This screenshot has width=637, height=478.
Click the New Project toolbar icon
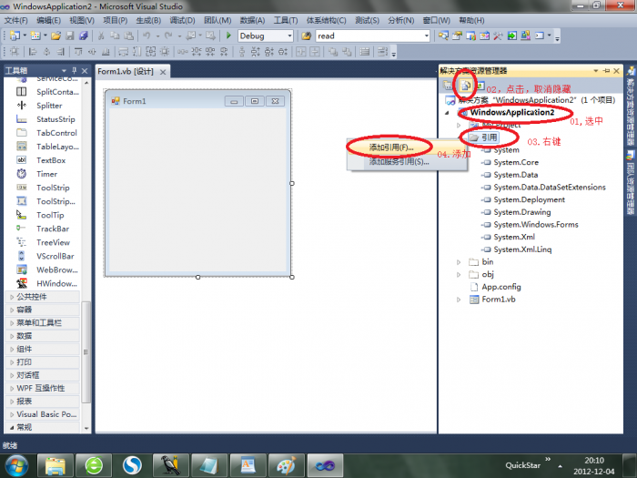(x=15, y=36)
